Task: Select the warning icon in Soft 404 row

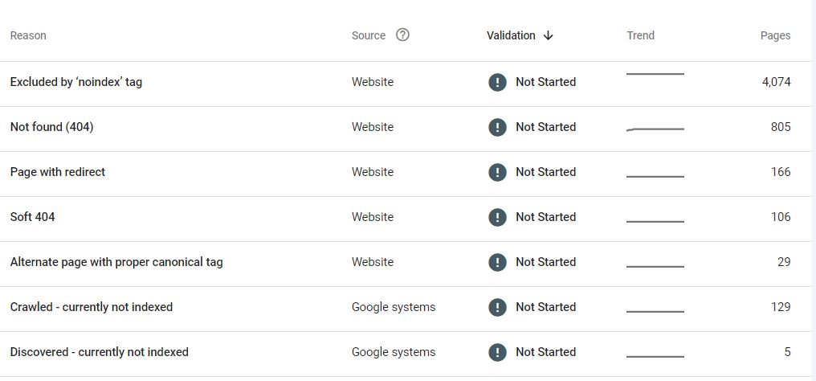Action: pos(497,217)
